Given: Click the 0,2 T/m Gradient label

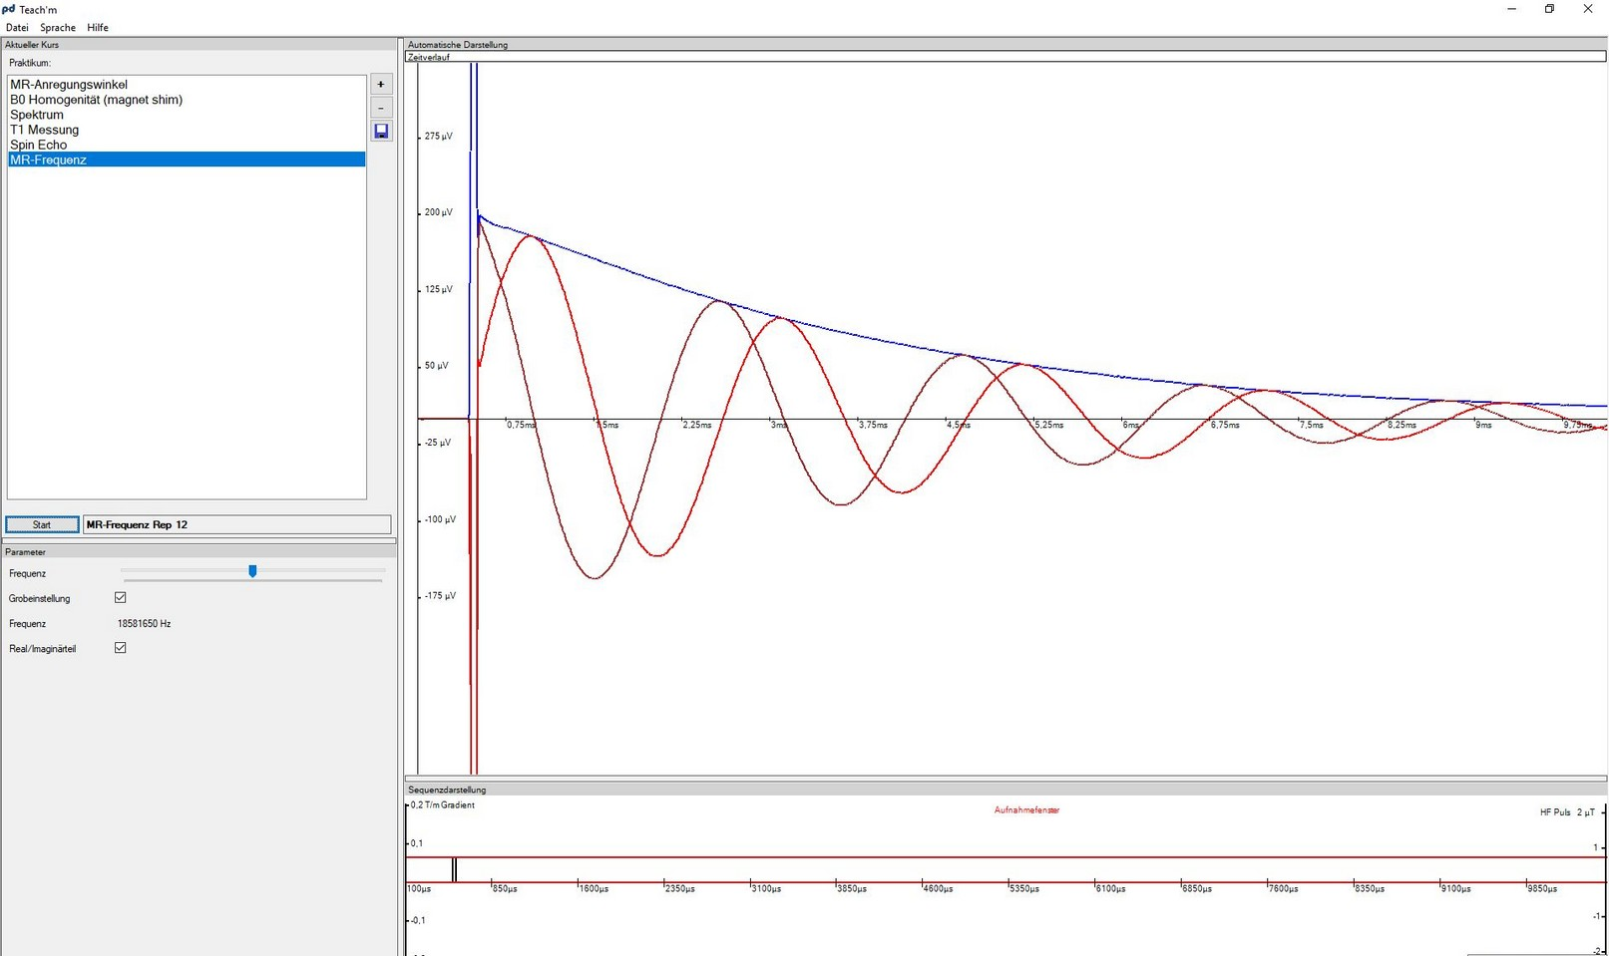Looking at the screenshot, I should (x=443, y=805).
